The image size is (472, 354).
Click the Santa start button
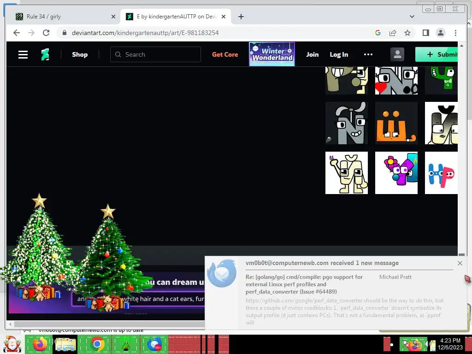pyautogui.click(x=12, y=345)
